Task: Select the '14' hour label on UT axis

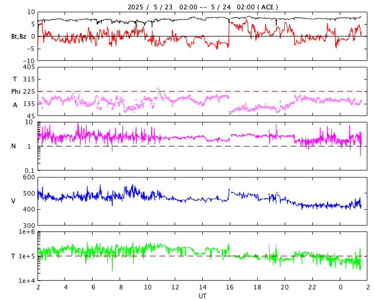Action: [203, 287]
